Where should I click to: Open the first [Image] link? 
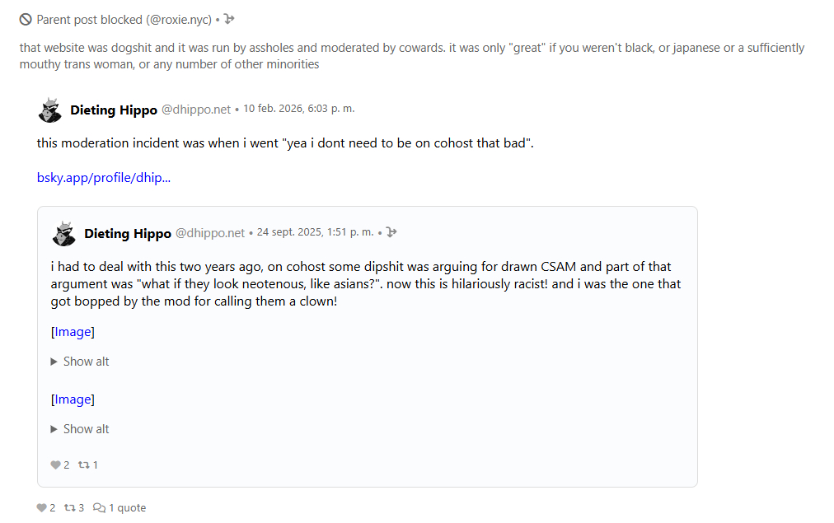[x=73, y=332]
